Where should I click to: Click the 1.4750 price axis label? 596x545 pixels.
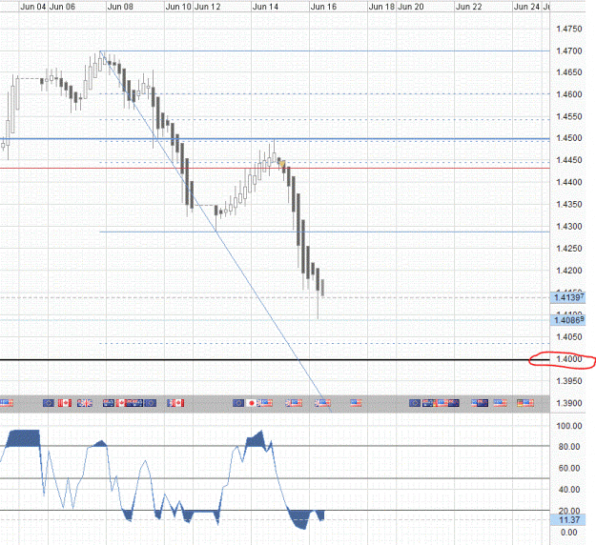click(x=569, y=29)
